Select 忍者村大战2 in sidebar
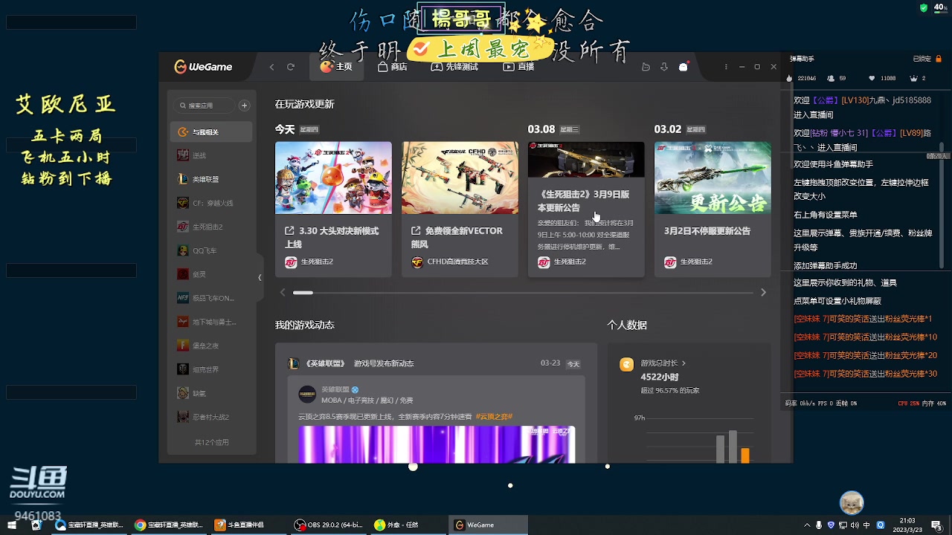The height and width of the screenshot is (535, 952). 211,417
